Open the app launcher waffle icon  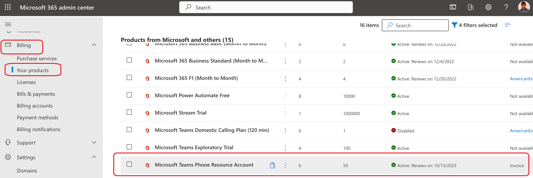click(x=8, y=7)
